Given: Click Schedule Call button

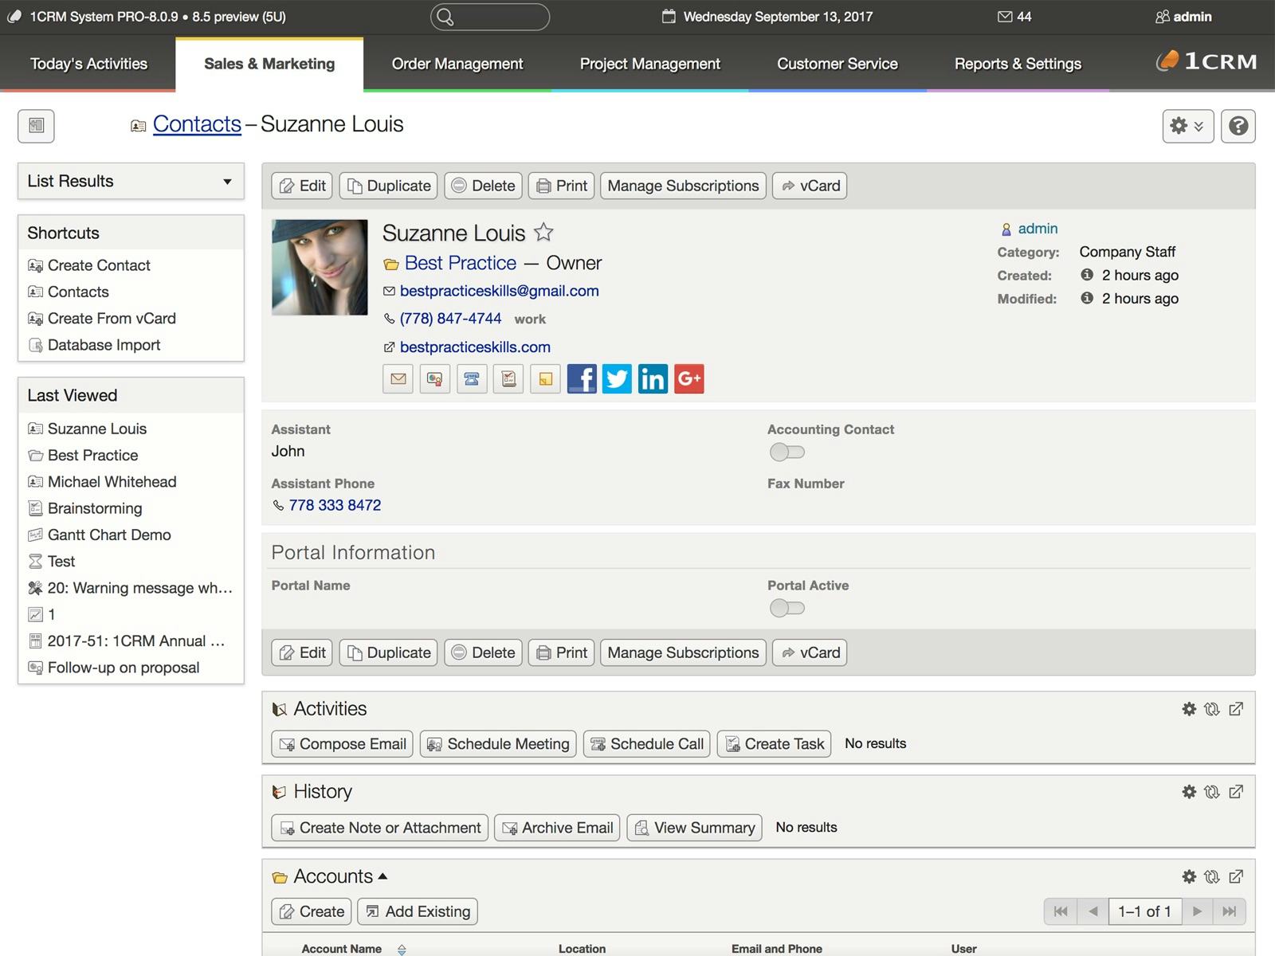Looking at the screenshot, I should click(x=646, y=744).
